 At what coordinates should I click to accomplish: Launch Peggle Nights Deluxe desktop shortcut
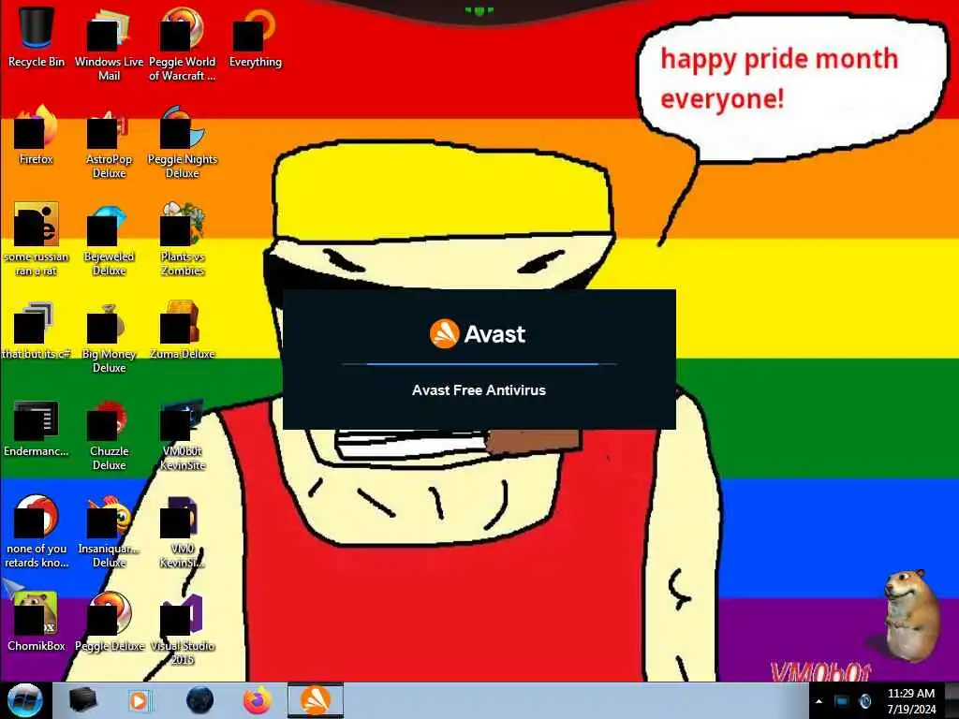[183, 142]
